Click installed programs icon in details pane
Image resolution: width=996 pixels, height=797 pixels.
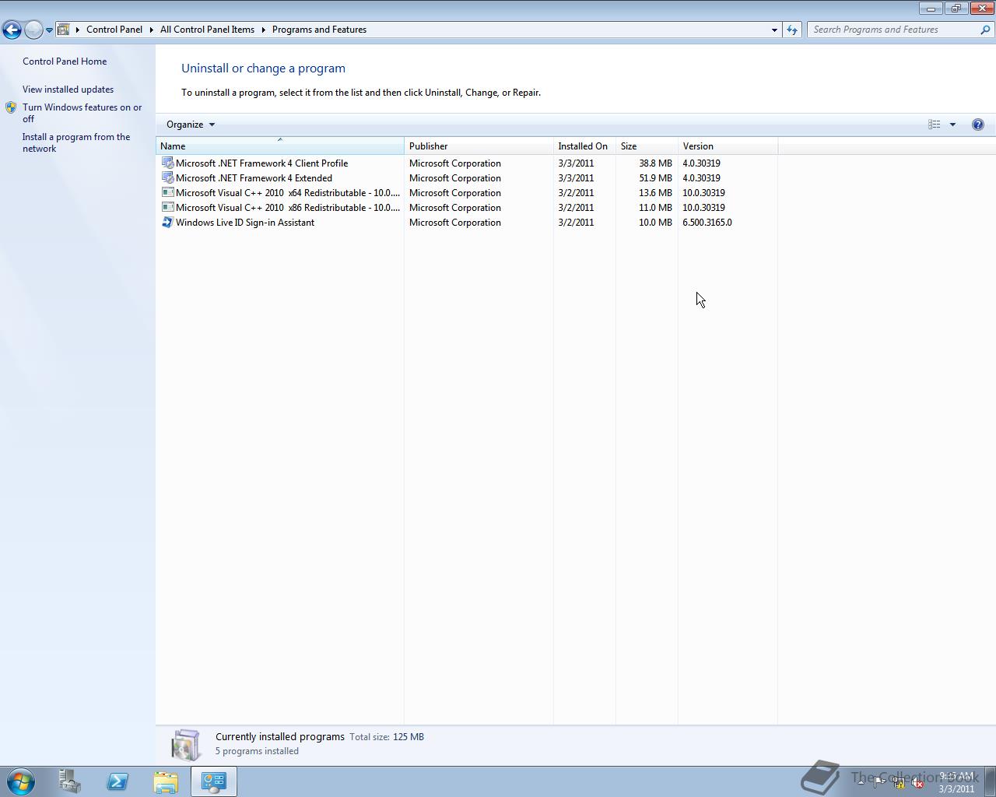pyautogui.click(x=186, y=745)
